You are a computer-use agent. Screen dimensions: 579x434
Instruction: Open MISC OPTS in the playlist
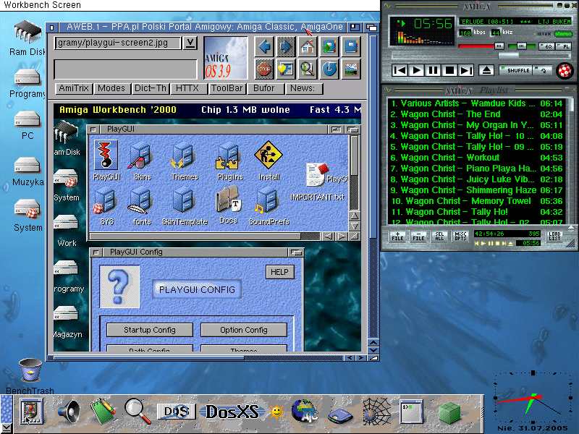point(460,237)
